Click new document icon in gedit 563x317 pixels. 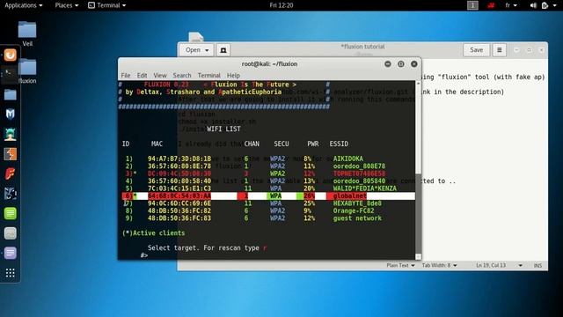(223, 50)
